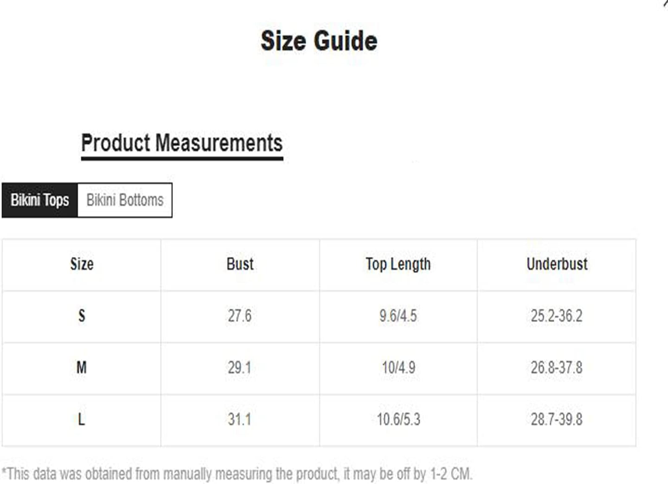The width and height of the screenshot is (668, 484).
Task: Click the 27.6 bust value
Action: 239,316
